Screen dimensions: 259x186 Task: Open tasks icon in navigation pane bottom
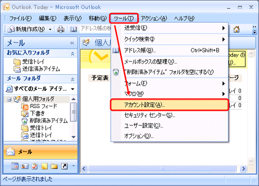click(34, 166)
